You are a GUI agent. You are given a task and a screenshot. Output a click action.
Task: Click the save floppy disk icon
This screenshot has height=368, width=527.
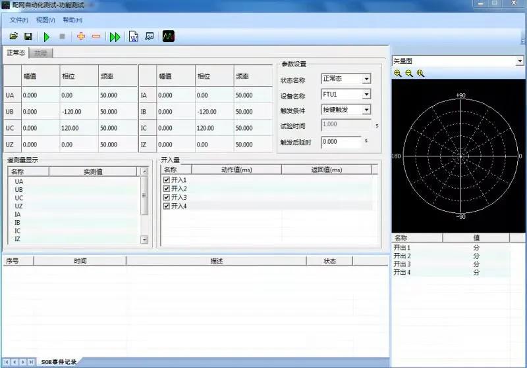pyautogui.click(x=28, y=37)
